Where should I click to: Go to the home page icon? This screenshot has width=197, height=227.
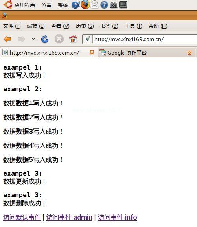pos(73,39)
